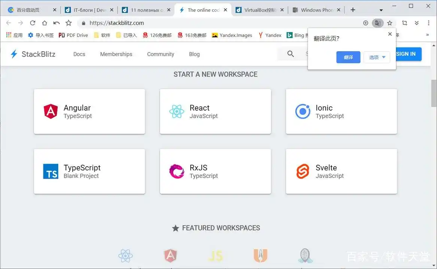Click the StackBlitz lightning bolt logo
This screenshot has height=269, width=437.
(14, 54)
